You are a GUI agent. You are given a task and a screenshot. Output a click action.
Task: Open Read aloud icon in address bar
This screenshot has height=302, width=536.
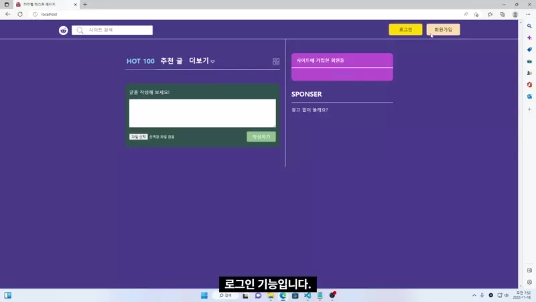[x=466, y=14]
